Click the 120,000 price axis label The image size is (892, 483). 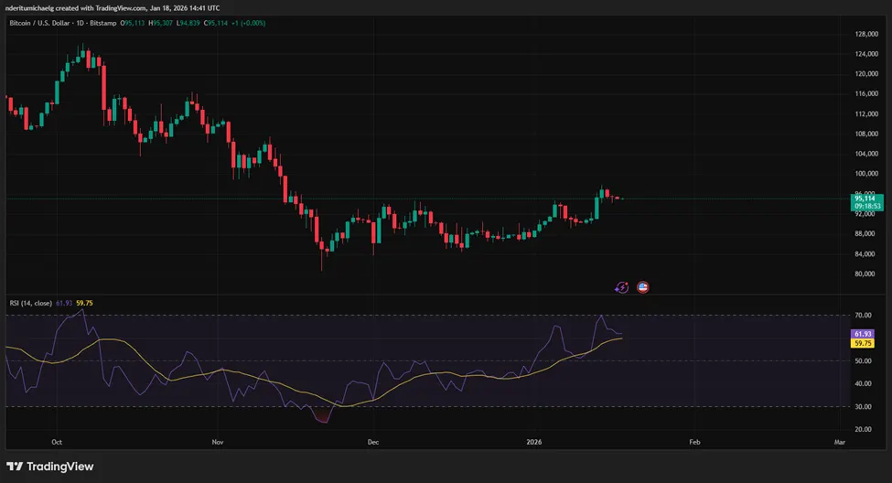click(866, 74)
